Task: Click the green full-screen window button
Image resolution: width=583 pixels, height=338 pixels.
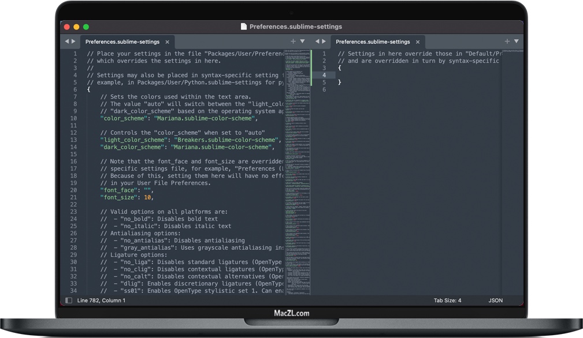Action: [86, 27]
